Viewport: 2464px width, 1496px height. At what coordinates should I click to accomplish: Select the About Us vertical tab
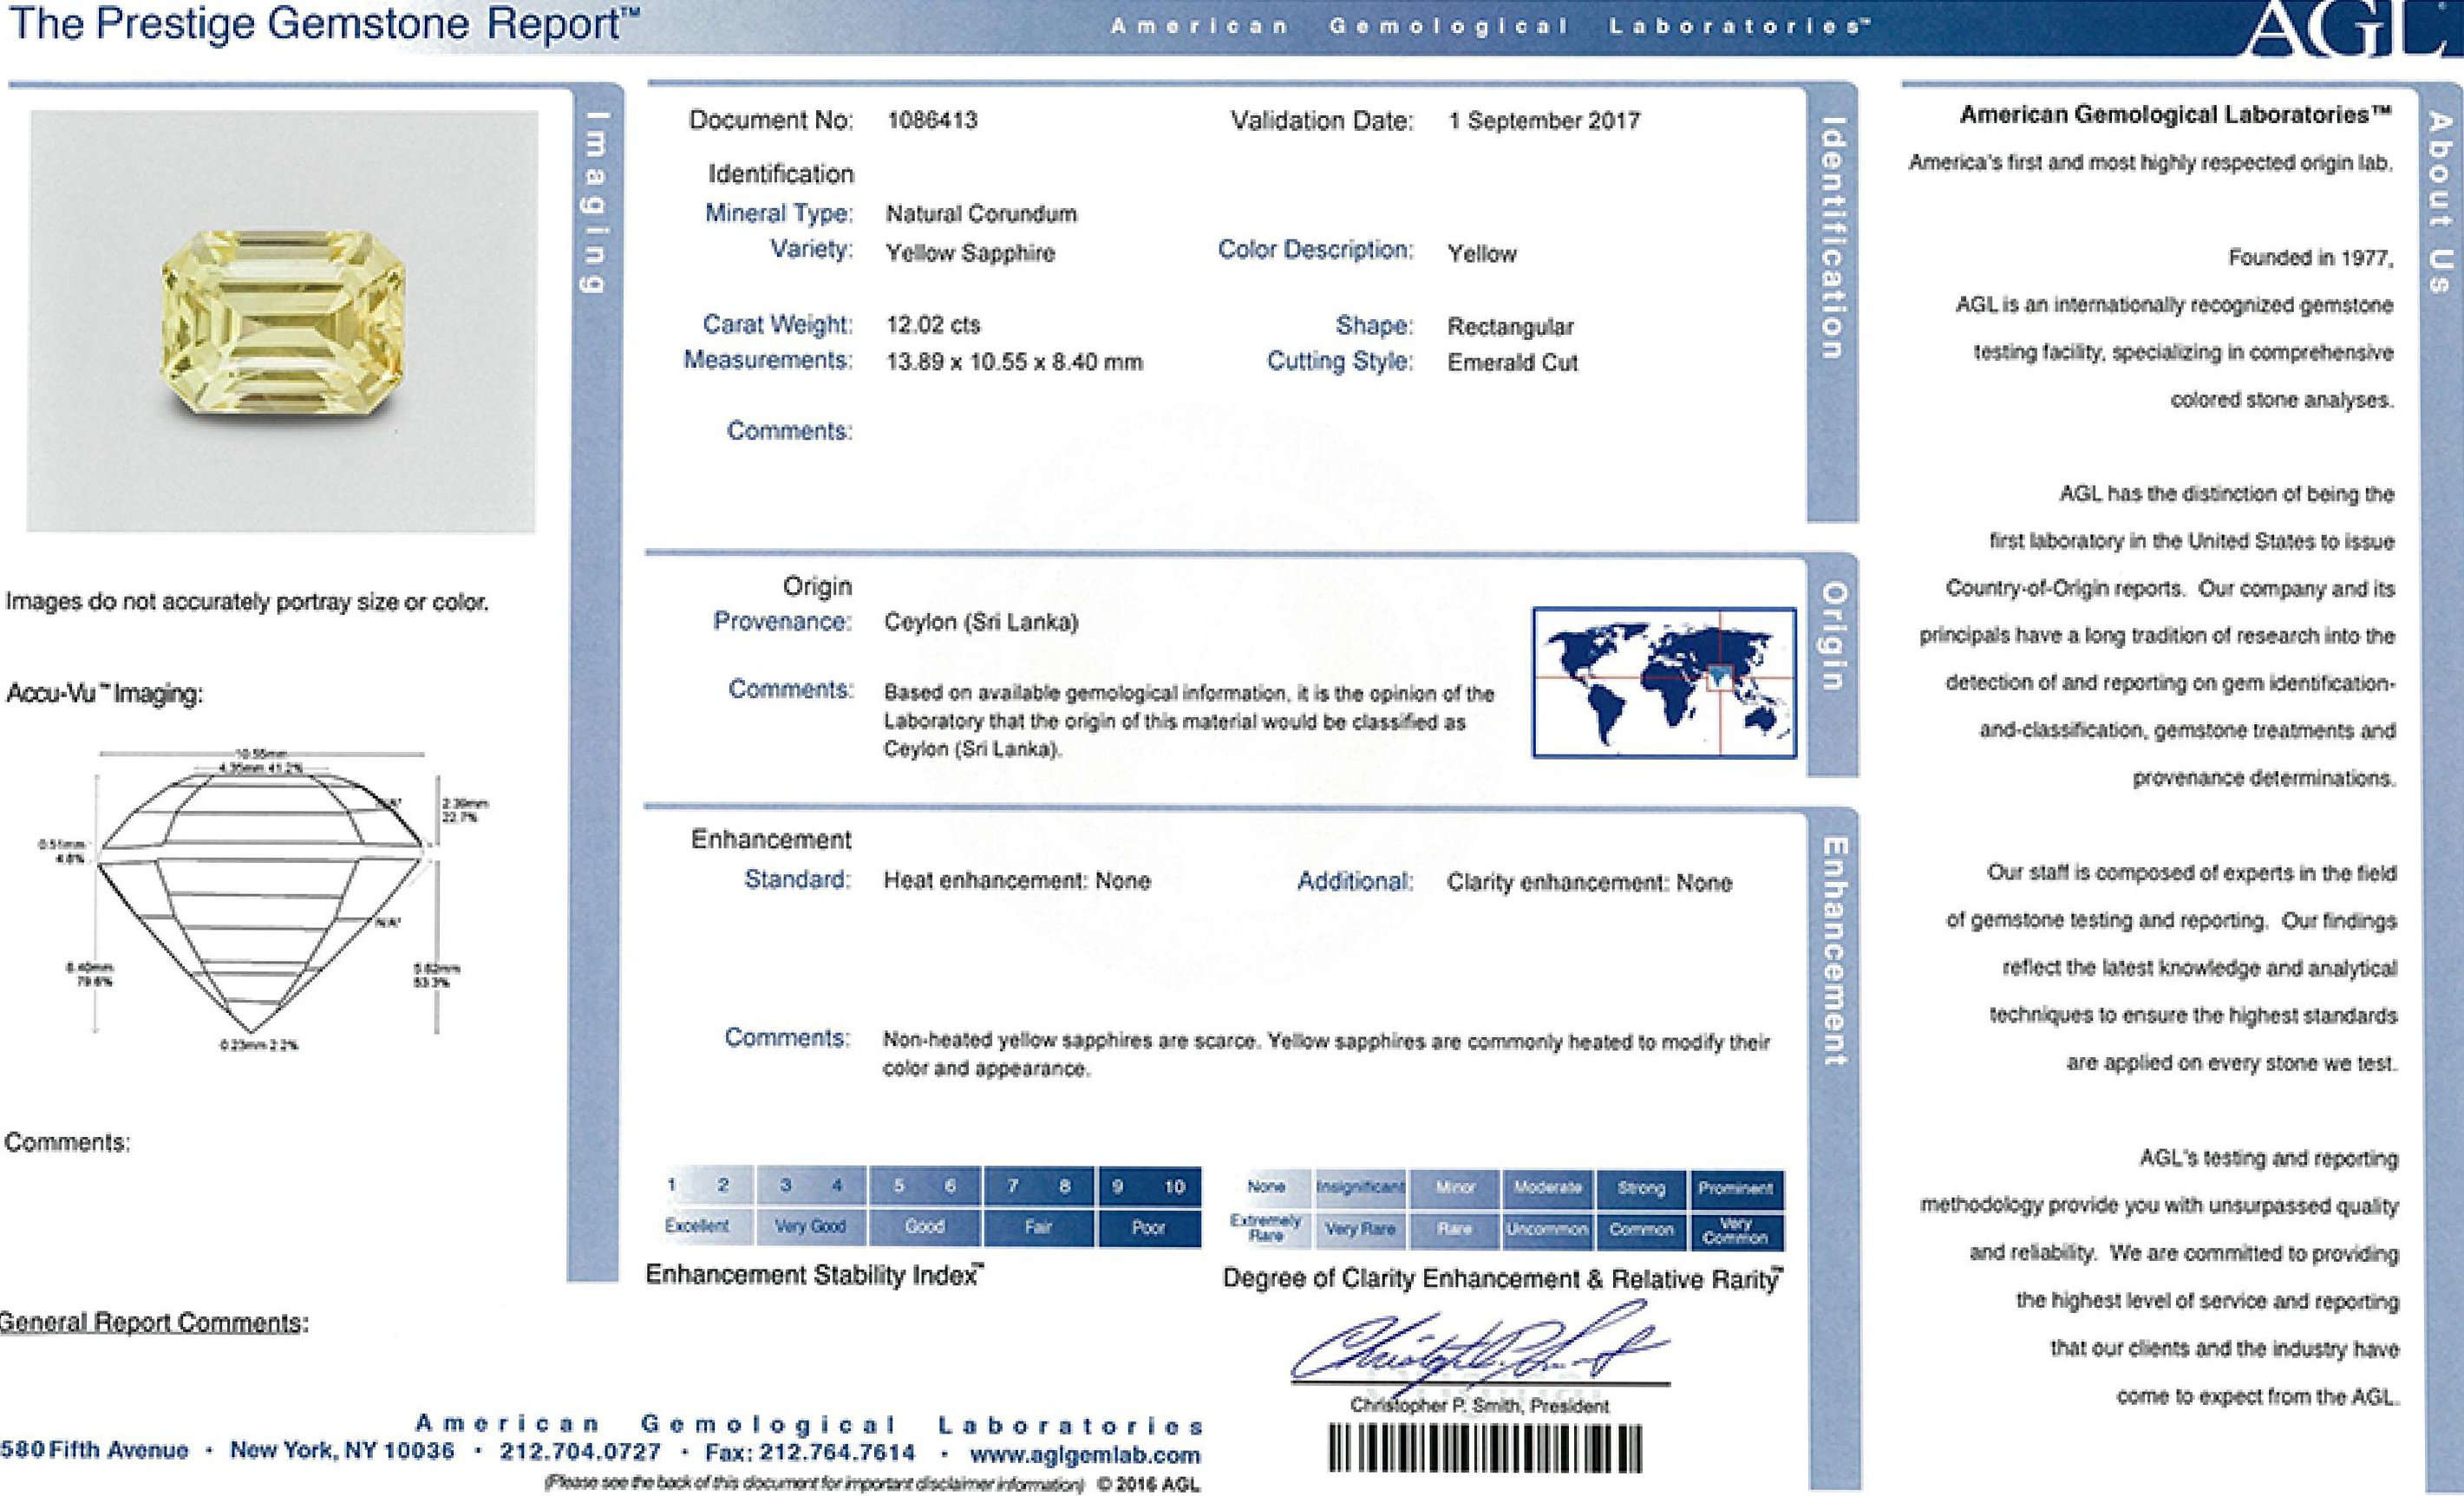[2440, 203]
